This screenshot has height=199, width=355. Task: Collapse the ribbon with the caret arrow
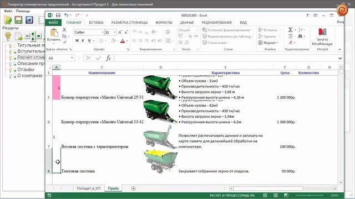pyautogui.click(x=340, y=49)
